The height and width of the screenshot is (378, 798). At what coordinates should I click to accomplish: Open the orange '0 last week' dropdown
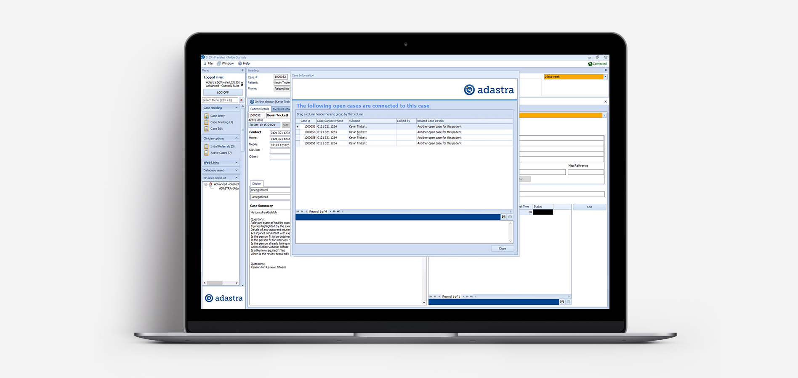click(605, 77)
